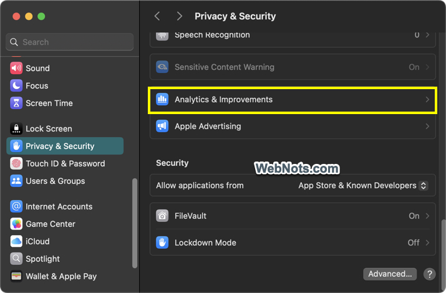Screen dimensions: 446x293
Task: Expand Lockdown Mode row chevron
Action: click(427, 243)
